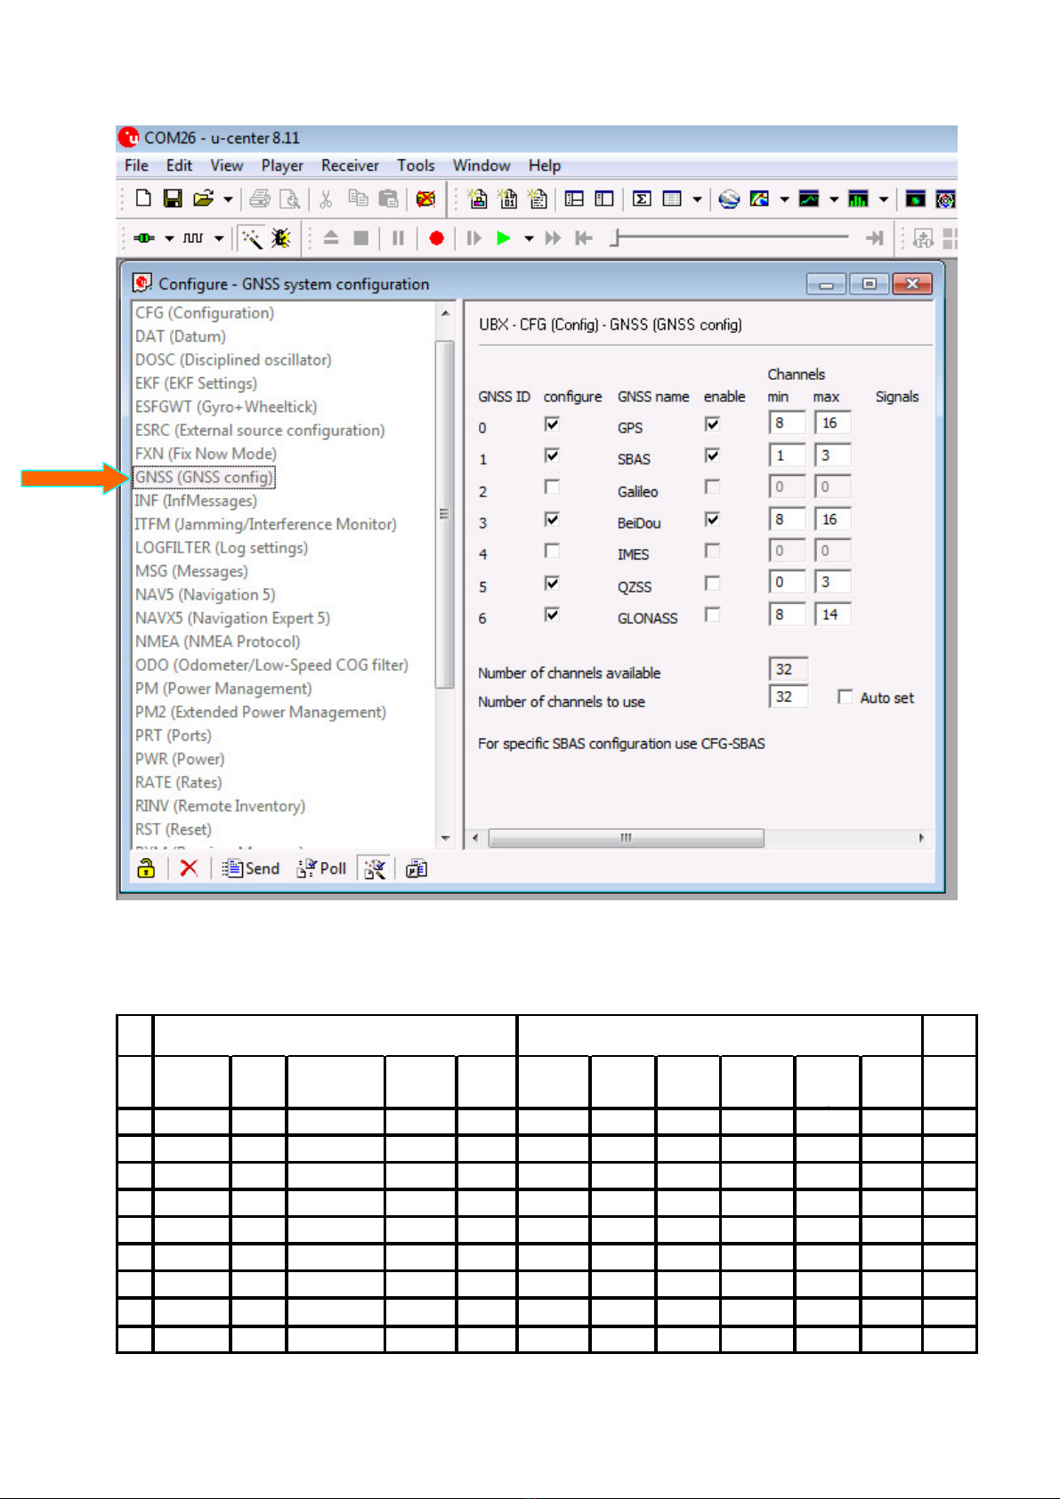Select NAV5 (Navigation 5) in list
Viewport: 1060px width, 1499px height.
(x=206, y=594)
